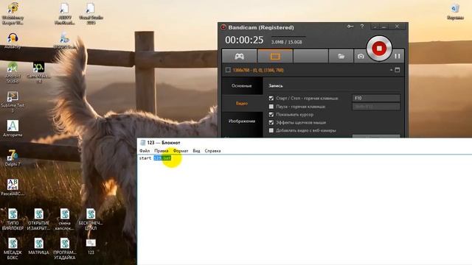The image size is (472, 265).
Task: Select Bandicam's screen rectangle recording mode
Action: click(275, 56)
